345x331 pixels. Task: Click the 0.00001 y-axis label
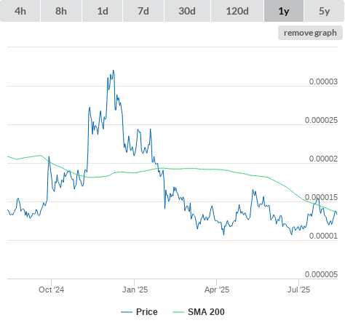point(323,236)
